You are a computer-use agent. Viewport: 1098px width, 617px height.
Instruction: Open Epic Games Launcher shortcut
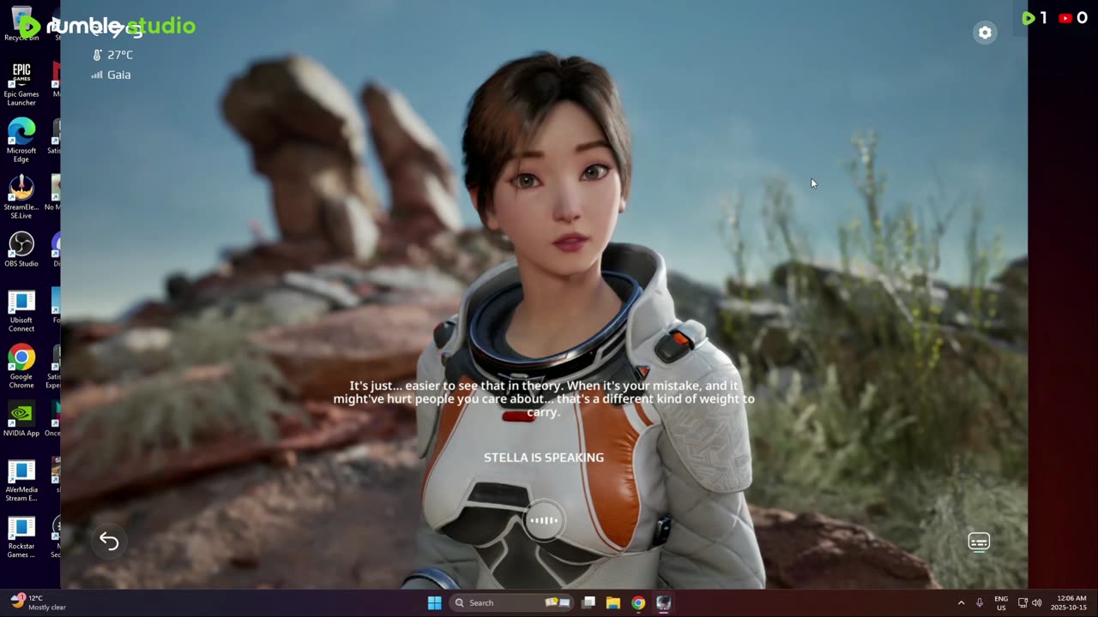coord(21,84)
